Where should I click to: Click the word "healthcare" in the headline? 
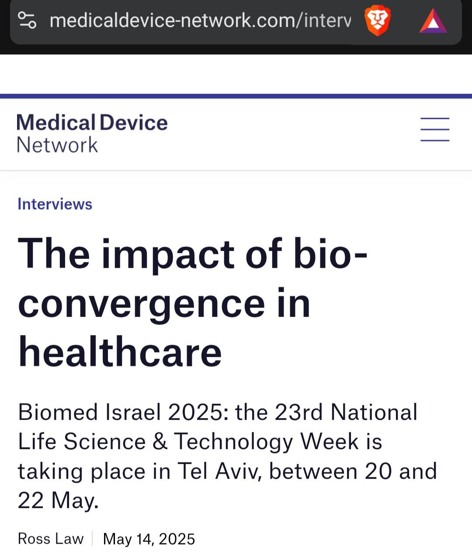[x=120, y=352]
